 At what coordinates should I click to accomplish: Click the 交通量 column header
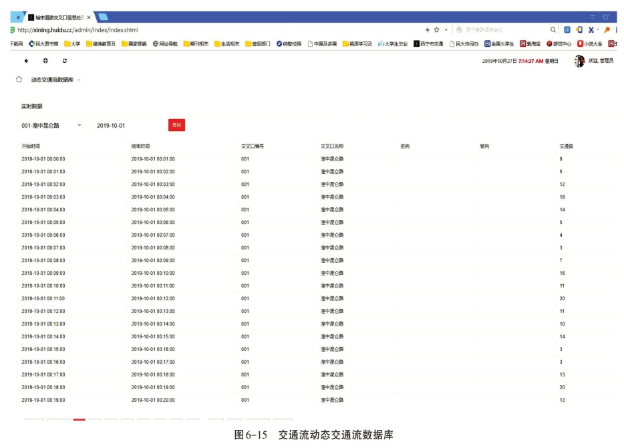pyautogui.click(x=567, y=146)
